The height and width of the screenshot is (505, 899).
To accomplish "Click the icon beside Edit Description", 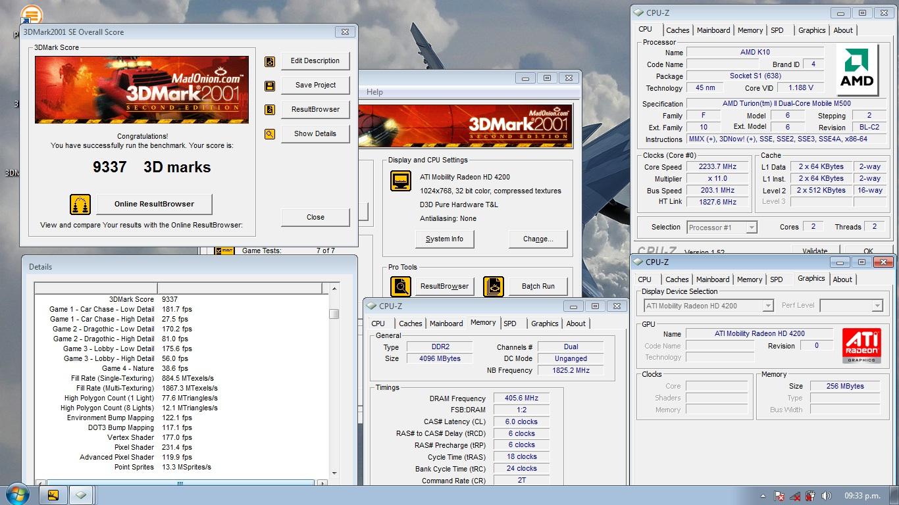I will (x=270, y=61).
